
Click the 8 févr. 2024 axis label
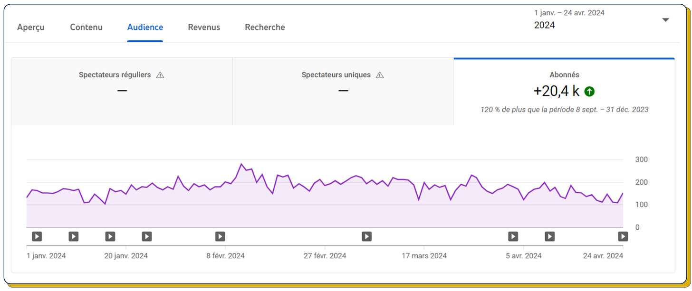(225, 256)
